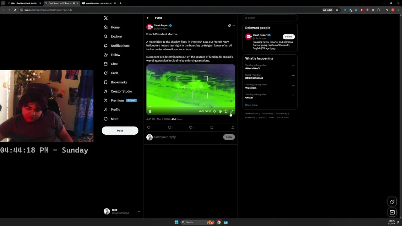The width and height of the screenshot is (402, 226).
Task: Open Premium 50% off offer
Action: [120, 100]
